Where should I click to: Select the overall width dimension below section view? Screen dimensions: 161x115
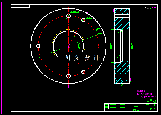click(122, 85)
